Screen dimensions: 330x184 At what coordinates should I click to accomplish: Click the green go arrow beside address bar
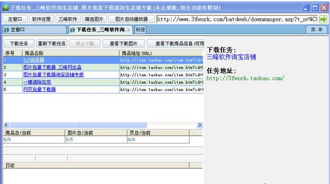323,19
